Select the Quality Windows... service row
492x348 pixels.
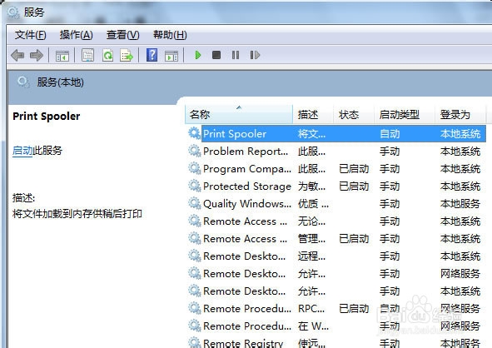click(x=336, y=204)
